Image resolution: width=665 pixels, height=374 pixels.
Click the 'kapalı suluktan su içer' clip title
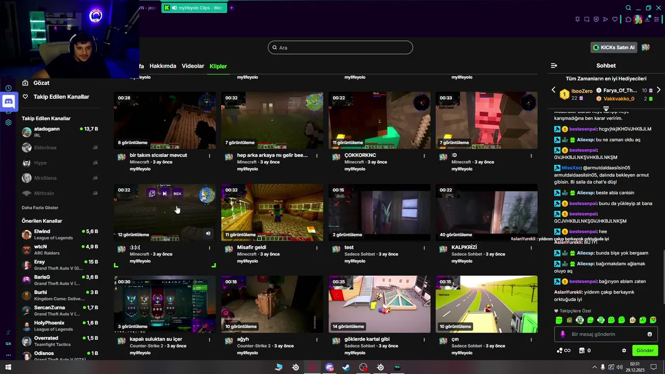156,339
